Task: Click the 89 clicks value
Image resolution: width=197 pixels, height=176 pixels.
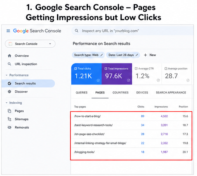Action: click(x=143, y=116)
